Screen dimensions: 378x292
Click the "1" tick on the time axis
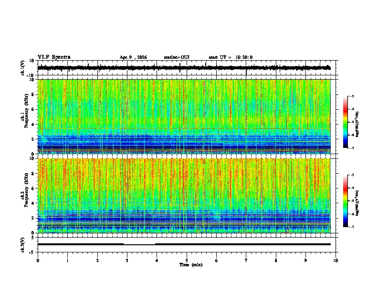(x=67, y=261)
